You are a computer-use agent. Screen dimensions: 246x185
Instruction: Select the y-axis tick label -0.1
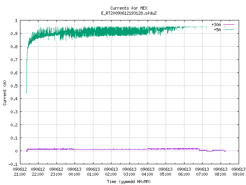click(13, 164)
